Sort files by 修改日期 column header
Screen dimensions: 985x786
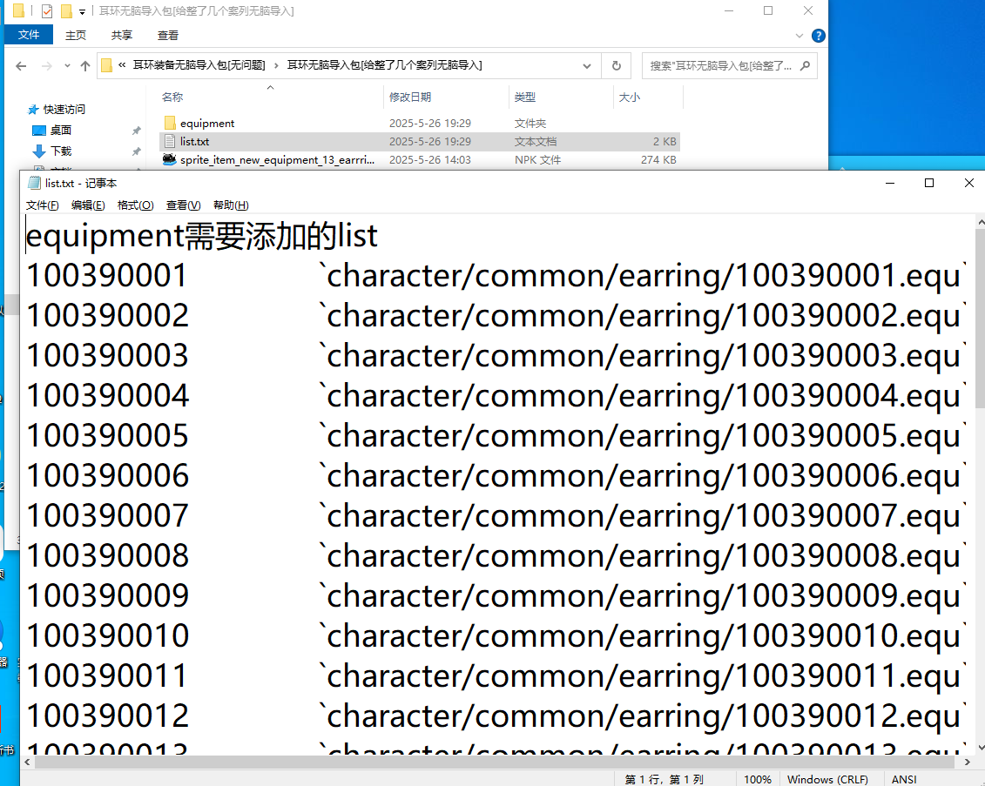pyautogui.click(x=410, y=97)
